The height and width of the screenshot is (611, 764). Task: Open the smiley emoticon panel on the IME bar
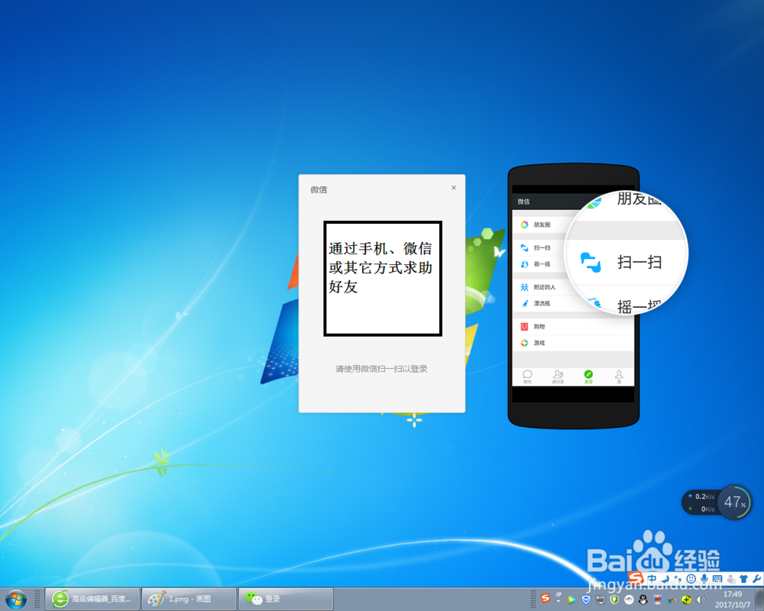pos(691,578)
